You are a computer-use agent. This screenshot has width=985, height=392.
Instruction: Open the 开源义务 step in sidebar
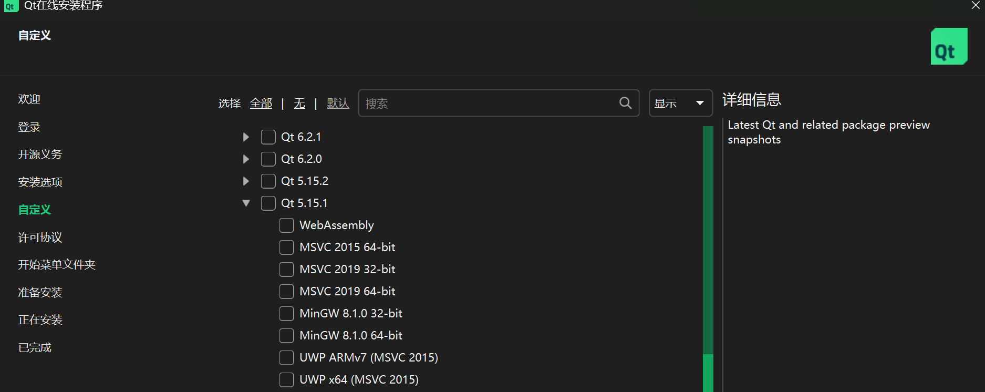point(40,154)
